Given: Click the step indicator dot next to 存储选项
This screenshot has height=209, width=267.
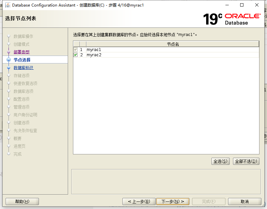Looking at the screenshot, I should click(9, 76).
